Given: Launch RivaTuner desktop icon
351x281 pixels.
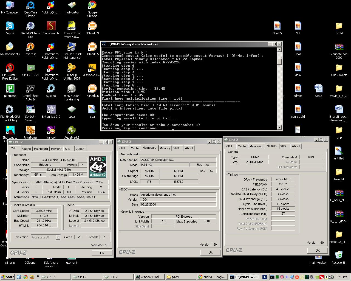Looking at the screenshot, I should pyautogui.click(x=30, y=133).
